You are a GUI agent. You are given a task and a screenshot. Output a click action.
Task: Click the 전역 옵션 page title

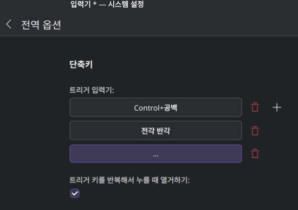tap(41, 25)
